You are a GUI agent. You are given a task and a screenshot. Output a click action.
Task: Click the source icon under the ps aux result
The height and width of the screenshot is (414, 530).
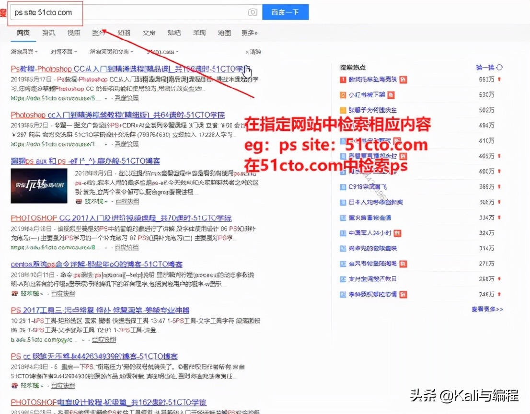[79, 201]
